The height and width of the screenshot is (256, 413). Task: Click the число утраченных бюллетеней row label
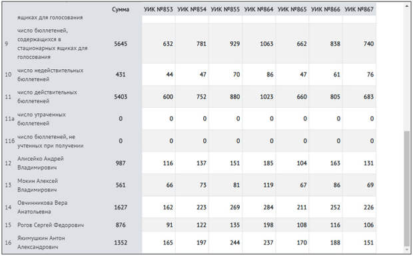tap(41, 119)
